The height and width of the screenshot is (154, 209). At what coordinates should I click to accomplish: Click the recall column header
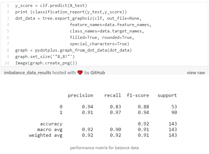point(113,95)
